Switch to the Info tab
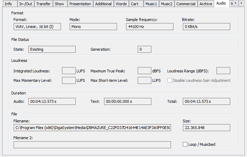Image resolution: width=247 pixels, height=157 pixels. click(8, 4)
